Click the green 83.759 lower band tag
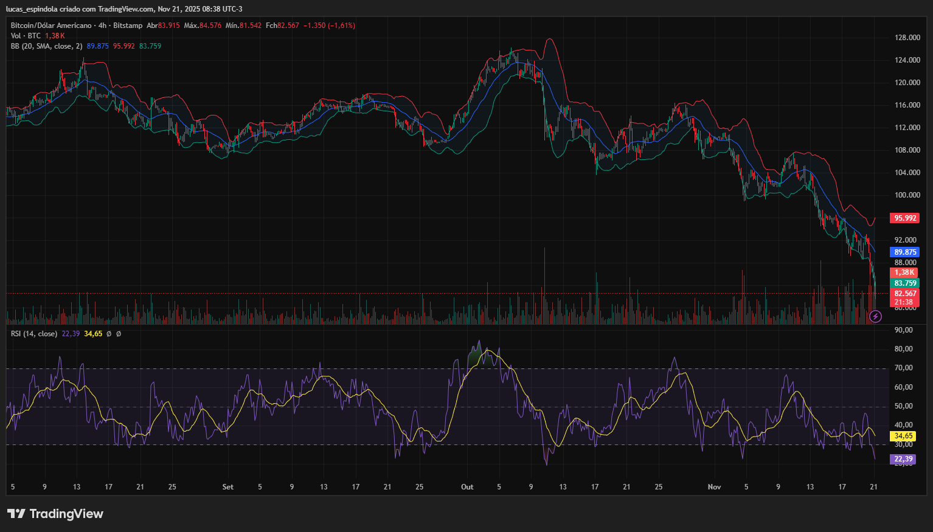This screenshot has height=532, width=933. pos(904,283)
